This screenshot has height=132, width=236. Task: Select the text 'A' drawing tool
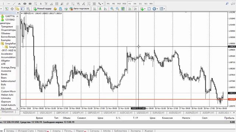point(41,4)
